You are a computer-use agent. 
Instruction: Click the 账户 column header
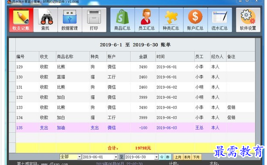point(119,57)
